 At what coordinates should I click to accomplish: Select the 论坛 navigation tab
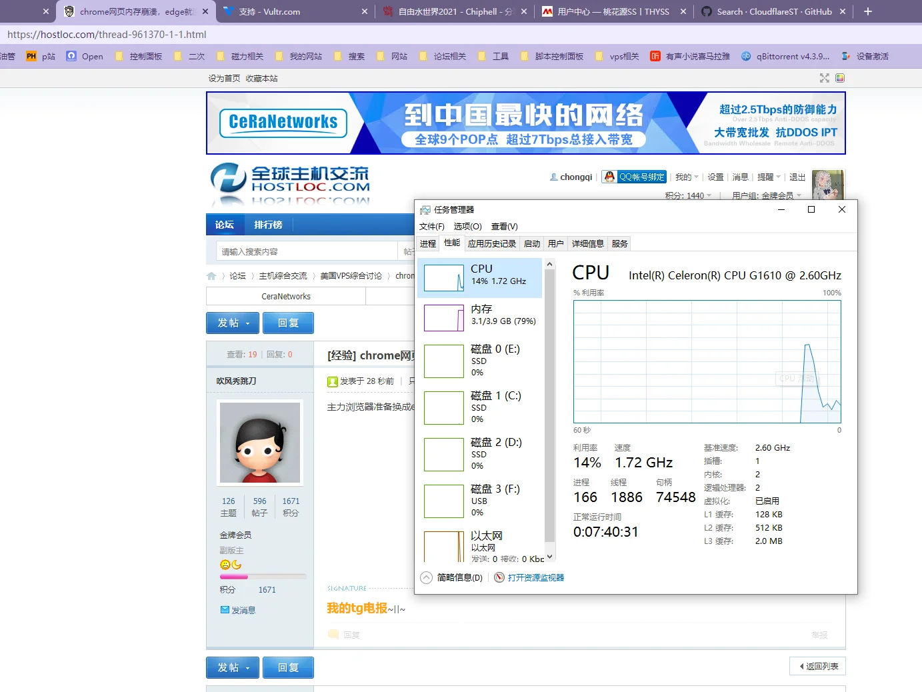coord(225,225)
